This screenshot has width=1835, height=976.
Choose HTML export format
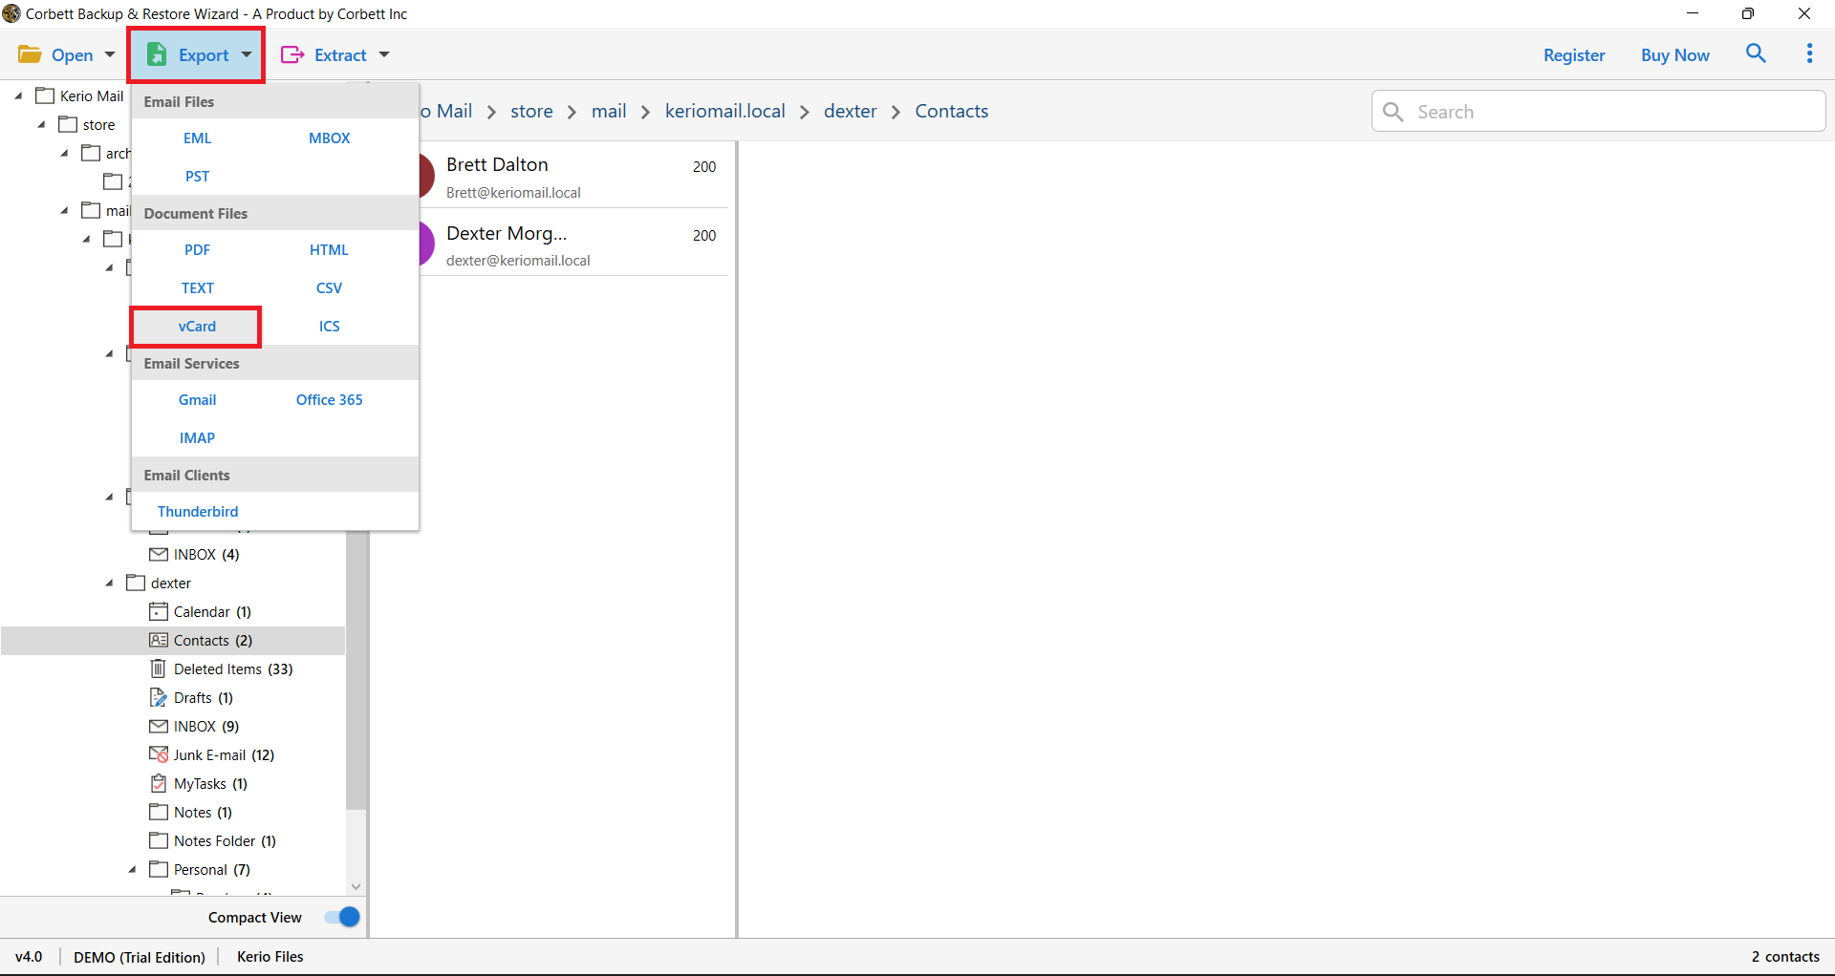[329, 249]
